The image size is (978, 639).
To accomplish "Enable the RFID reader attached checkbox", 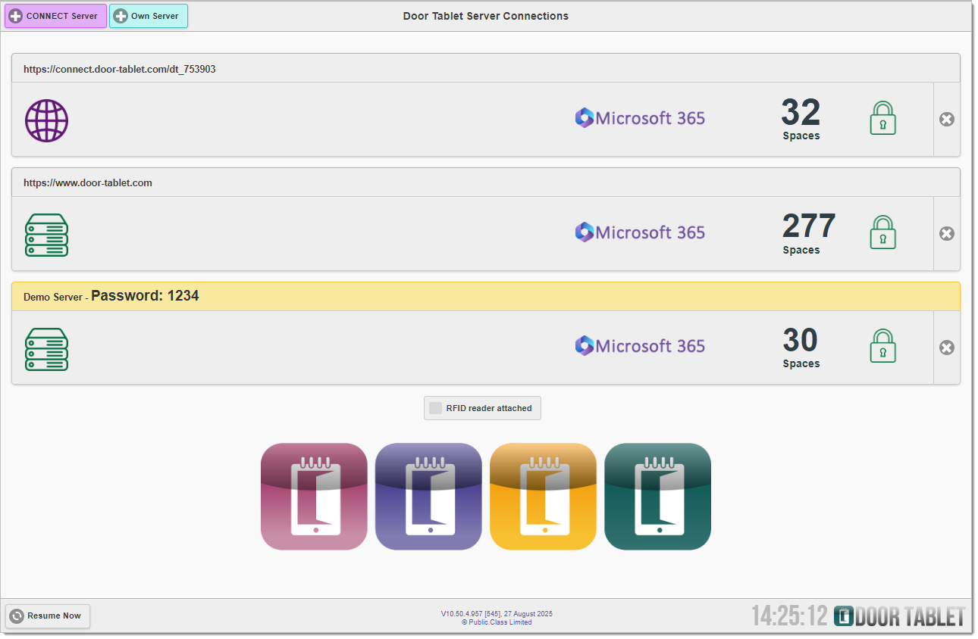I will click(x=436, y=408).
